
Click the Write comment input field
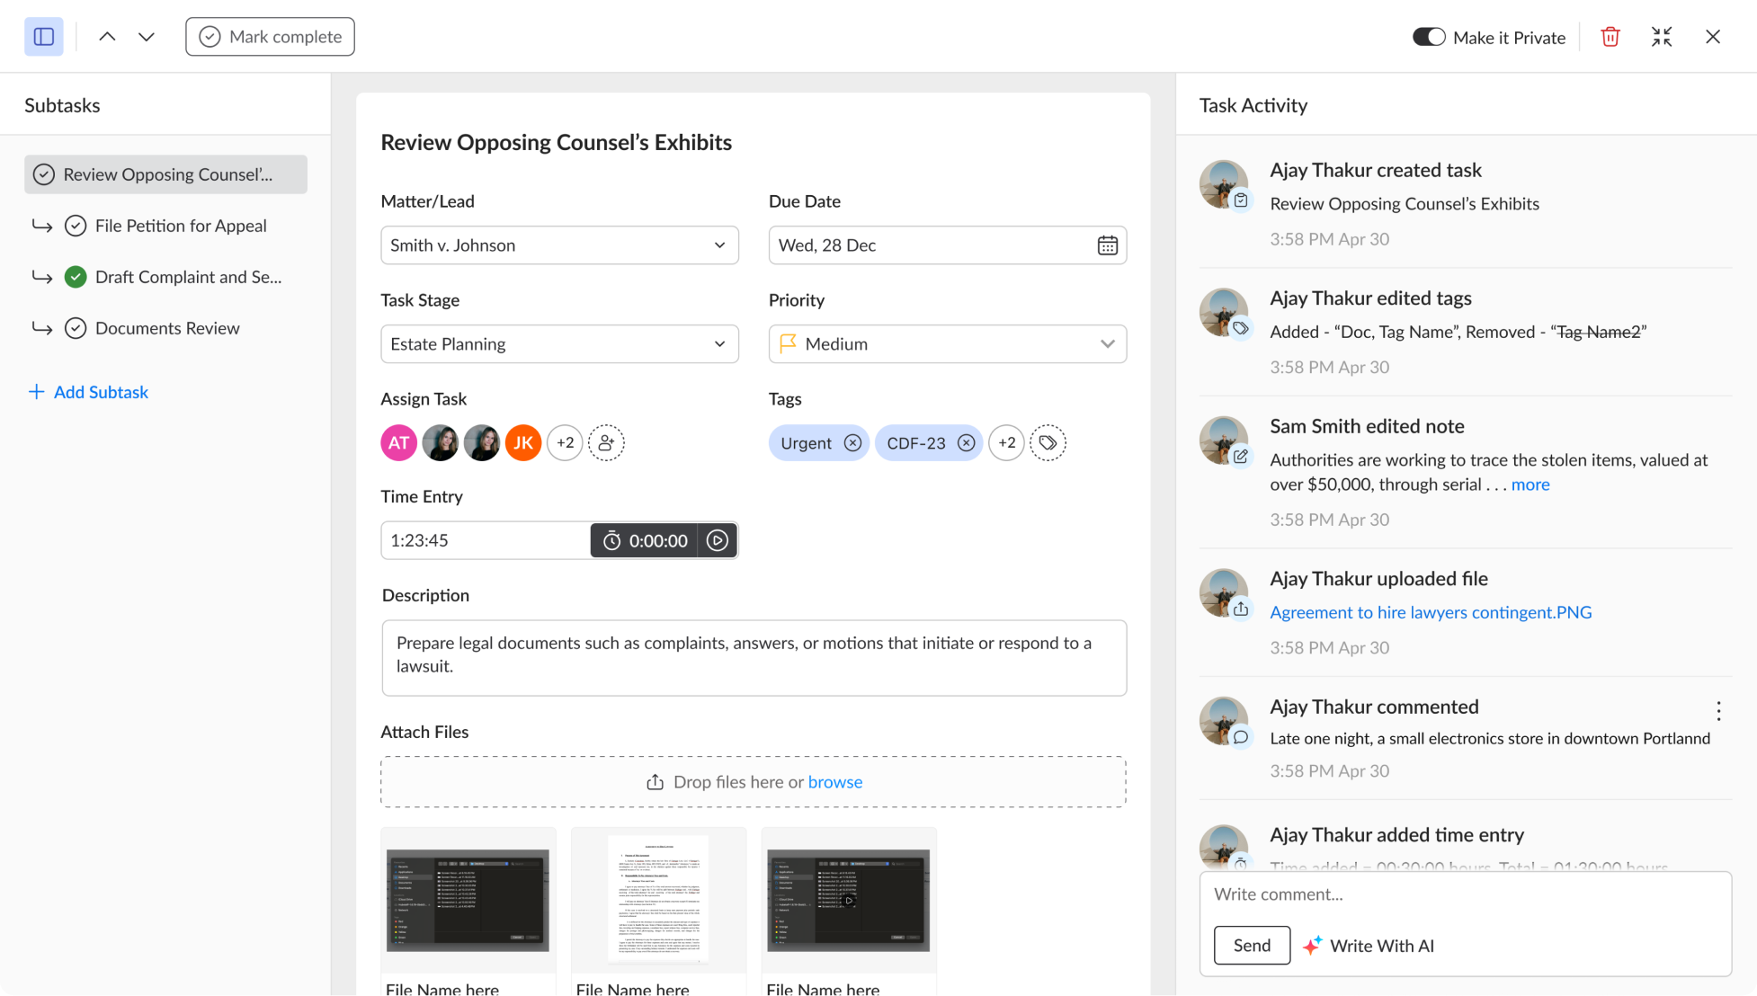coord(1464,894)
